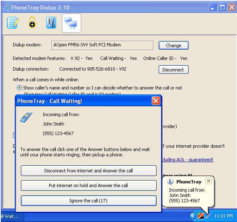This screenshot has width=237, height=222.
Task: Click the taskbar clock 11:01 PM
Action: coord(223,216)
